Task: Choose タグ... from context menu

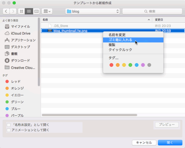Action: (x=133, y=58)
